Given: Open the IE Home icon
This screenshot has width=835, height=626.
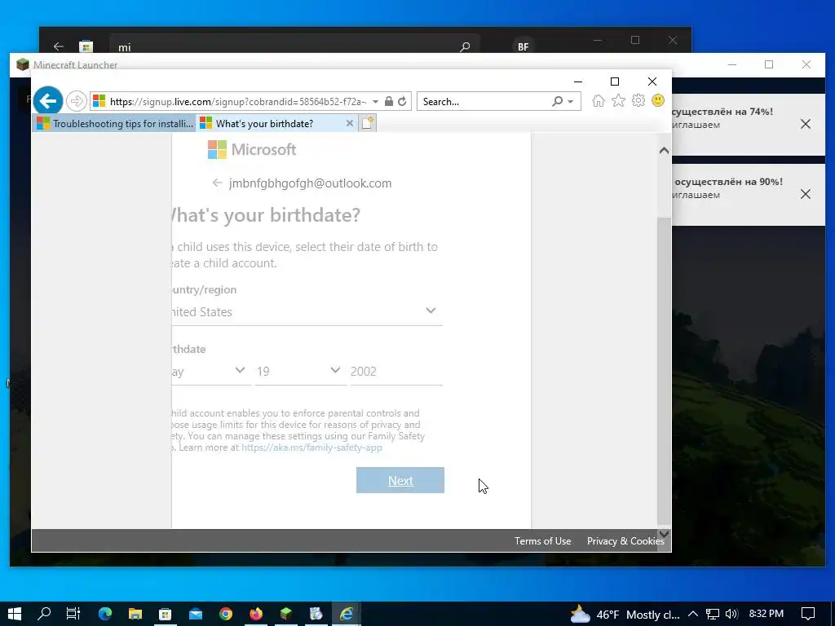Looking at the screenshot, I should tap(598, 100).
